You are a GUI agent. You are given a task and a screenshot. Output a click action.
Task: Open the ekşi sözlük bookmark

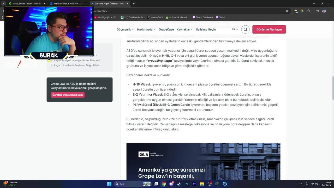(x=177, y=17)
